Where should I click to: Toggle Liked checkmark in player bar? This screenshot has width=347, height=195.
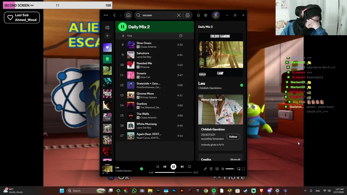tap(141, 169)
